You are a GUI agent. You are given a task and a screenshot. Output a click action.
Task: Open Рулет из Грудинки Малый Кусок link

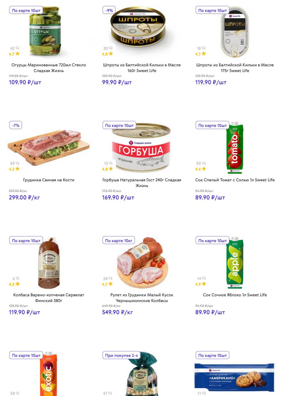(x=141, y=298)
